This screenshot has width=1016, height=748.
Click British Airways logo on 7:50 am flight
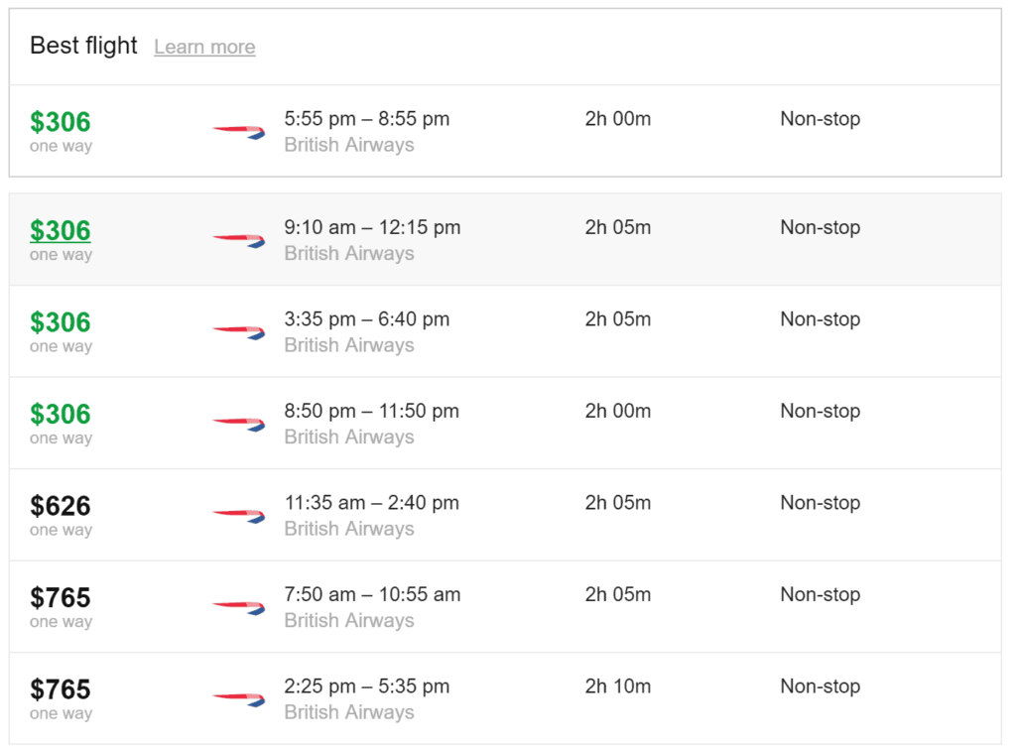click(238, 607)
